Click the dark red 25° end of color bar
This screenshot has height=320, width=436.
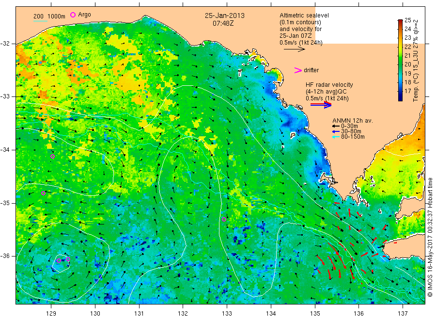[x=401, y=21]
